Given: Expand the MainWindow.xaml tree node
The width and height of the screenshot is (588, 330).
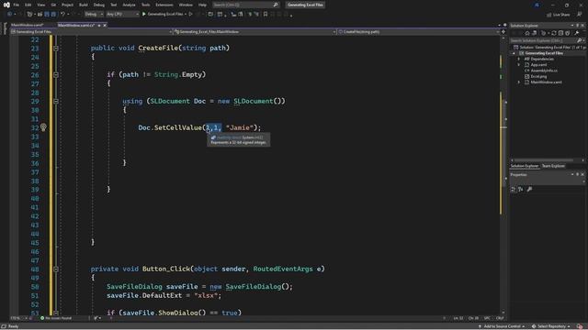Looking at the screenshot, I should pyautogui.click(x=519, y=82).
